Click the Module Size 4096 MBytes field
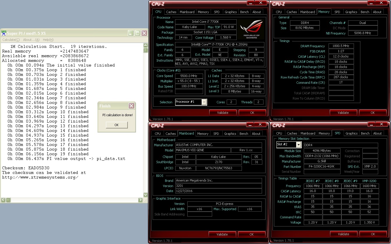Screen dimensions: 391x244 point(322,151)
